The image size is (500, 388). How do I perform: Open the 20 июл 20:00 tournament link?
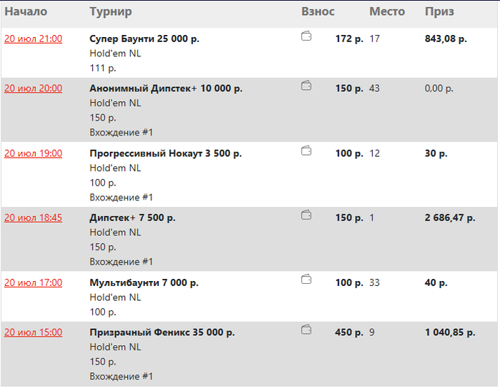tap(33, 88)
